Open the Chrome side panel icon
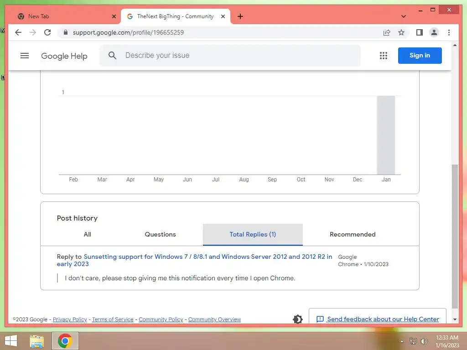The image size is (467, 350). pyautogui.click(x=420, y=32)
